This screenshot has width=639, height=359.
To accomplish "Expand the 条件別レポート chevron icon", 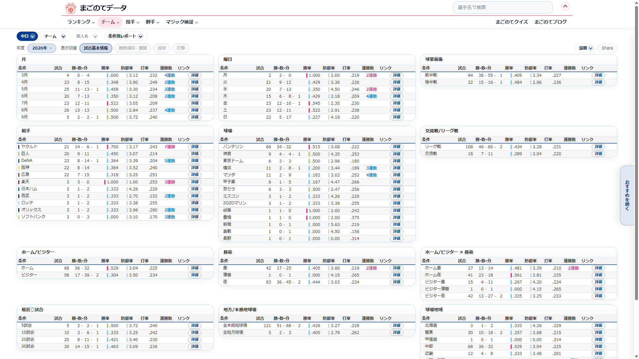I will pos(140,36).
